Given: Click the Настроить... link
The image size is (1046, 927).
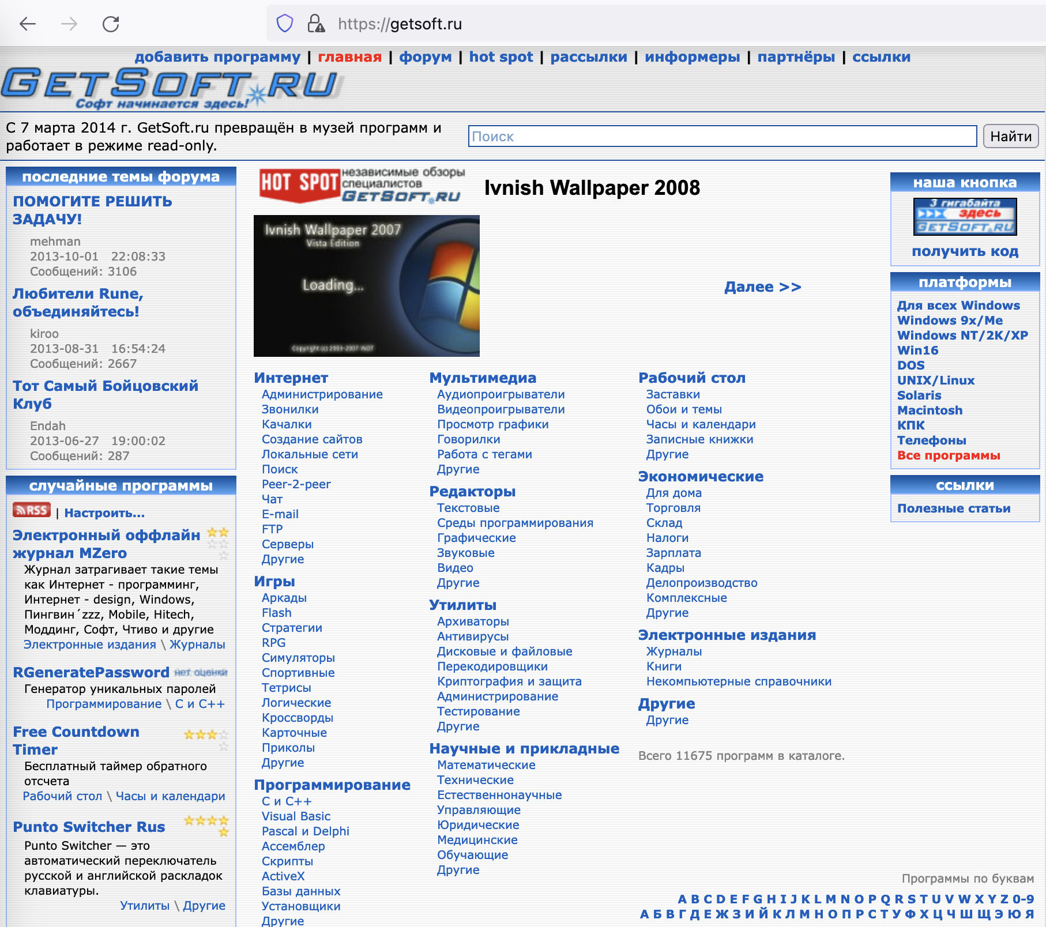Looking at the screenshot, I should pos(104,513).
